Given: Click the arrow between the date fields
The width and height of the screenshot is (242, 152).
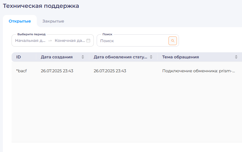Looking at the screenshot, I should click(x=50, y=41).
